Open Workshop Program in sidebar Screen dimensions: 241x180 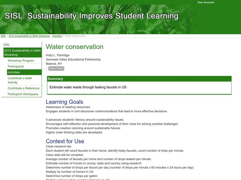[21, 61]
